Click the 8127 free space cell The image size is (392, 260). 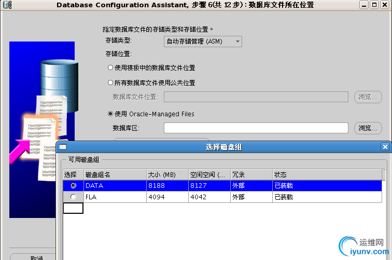point(209,186)
